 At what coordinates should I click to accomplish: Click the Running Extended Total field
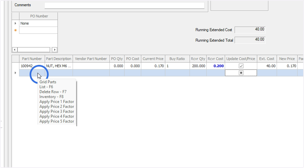pos(250,40)
